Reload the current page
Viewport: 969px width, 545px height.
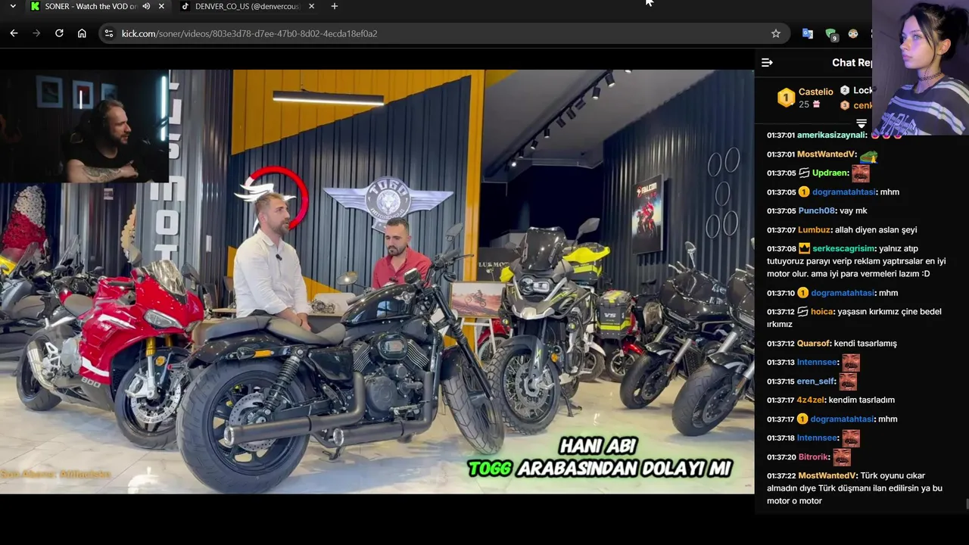coord(59,33)
